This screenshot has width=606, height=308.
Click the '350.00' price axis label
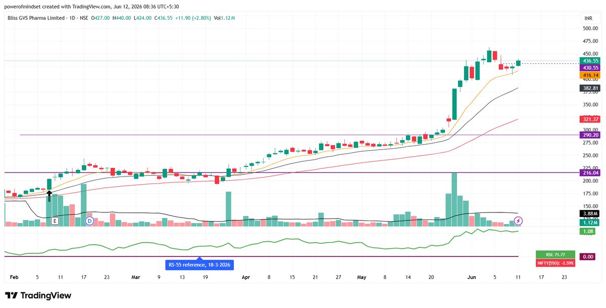pyautogui.click(x=590, y=105)
